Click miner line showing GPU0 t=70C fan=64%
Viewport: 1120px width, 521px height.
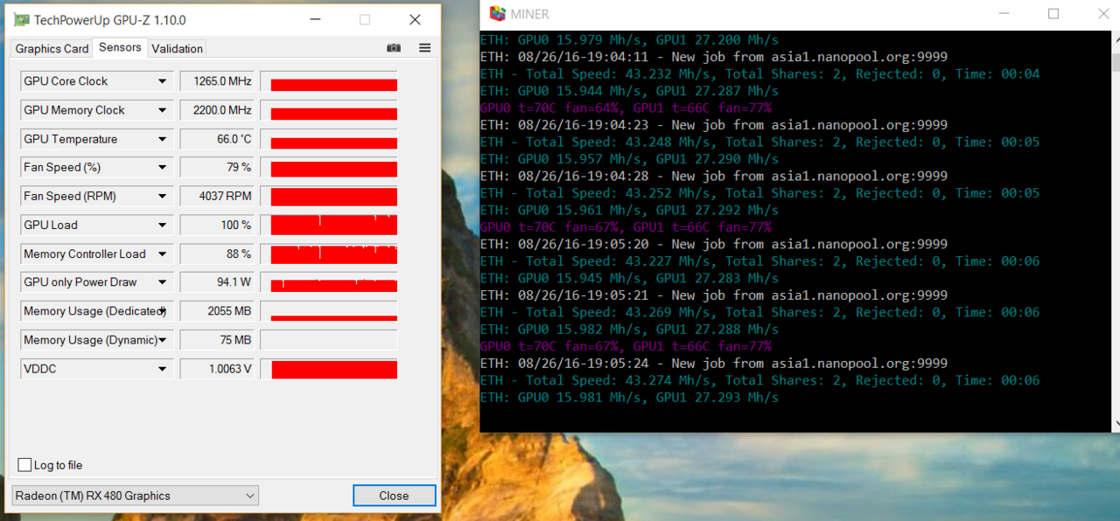pyautogui.click(x=626, y=108)
